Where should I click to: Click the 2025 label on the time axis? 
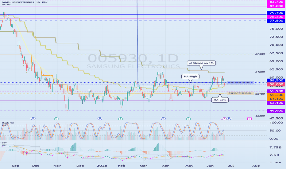tap(102, 166)
